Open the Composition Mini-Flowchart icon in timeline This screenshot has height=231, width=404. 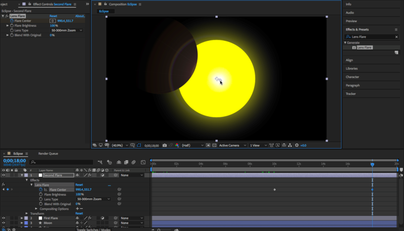pyautogui.click(x=99, y=162)
